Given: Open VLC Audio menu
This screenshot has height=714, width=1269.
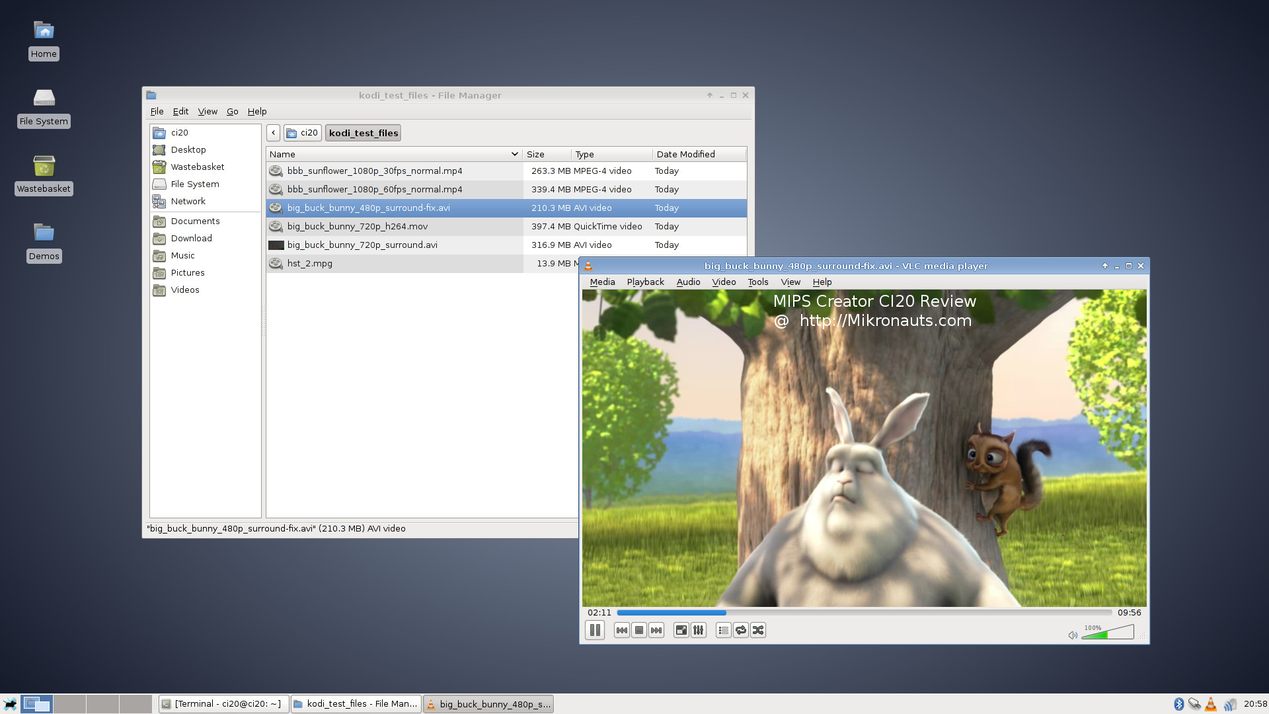Looking at the screenshot, I should 688,282.
